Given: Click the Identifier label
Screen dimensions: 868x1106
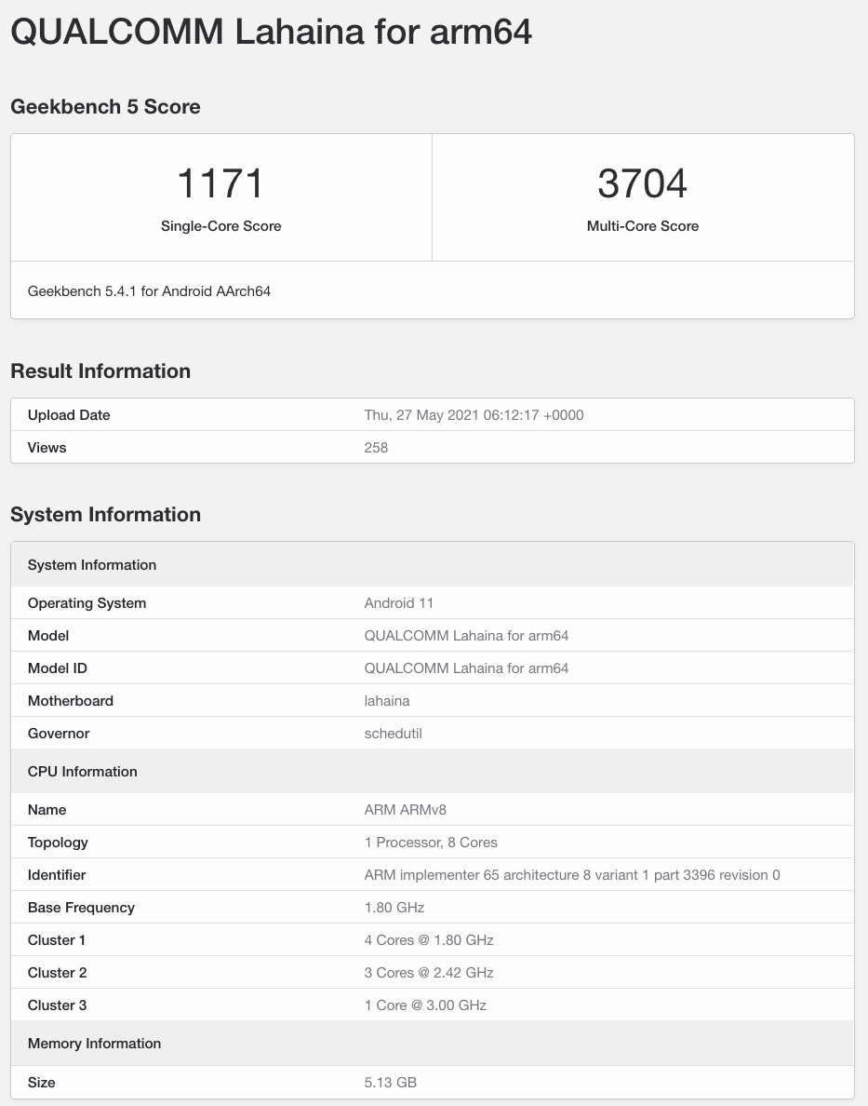Looking at the screenshot, I should 57,874.
